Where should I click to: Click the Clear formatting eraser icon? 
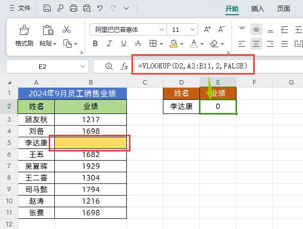tap(214, 44)
